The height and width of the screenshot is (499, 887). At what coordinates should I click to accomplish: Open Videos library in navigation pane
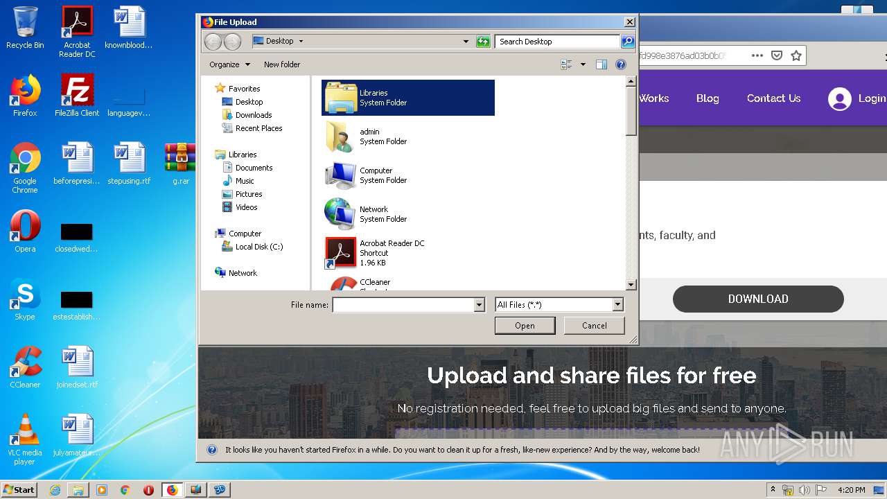pyautogui.click(x=240, y=207)
